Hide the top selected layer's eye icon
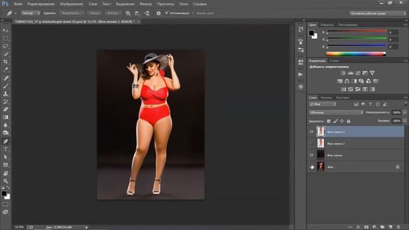409x230 pixels. pyautogui.click(x=311, y=132)
